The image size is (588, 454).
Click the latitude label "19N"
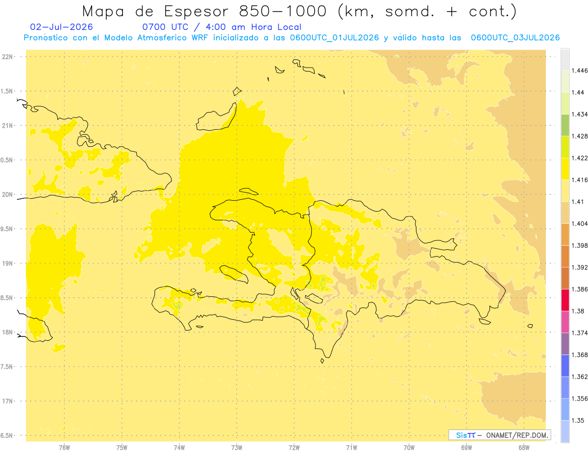tap(7, 263)
